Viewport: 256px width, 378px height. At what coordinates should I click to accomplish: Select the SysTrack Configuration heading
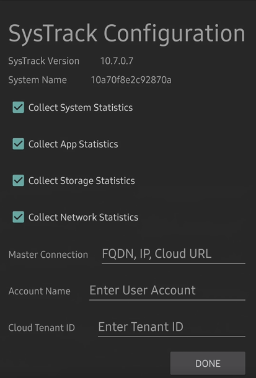[127, 33]
